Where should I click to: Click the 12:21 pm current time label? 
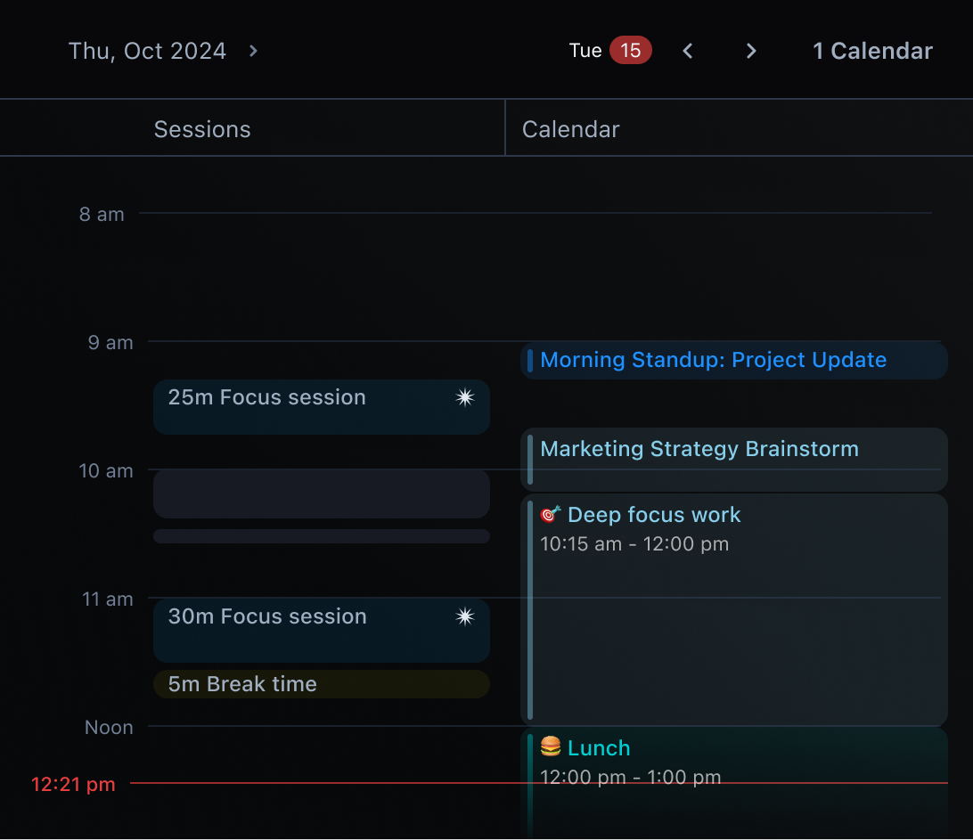pos(73,784)
